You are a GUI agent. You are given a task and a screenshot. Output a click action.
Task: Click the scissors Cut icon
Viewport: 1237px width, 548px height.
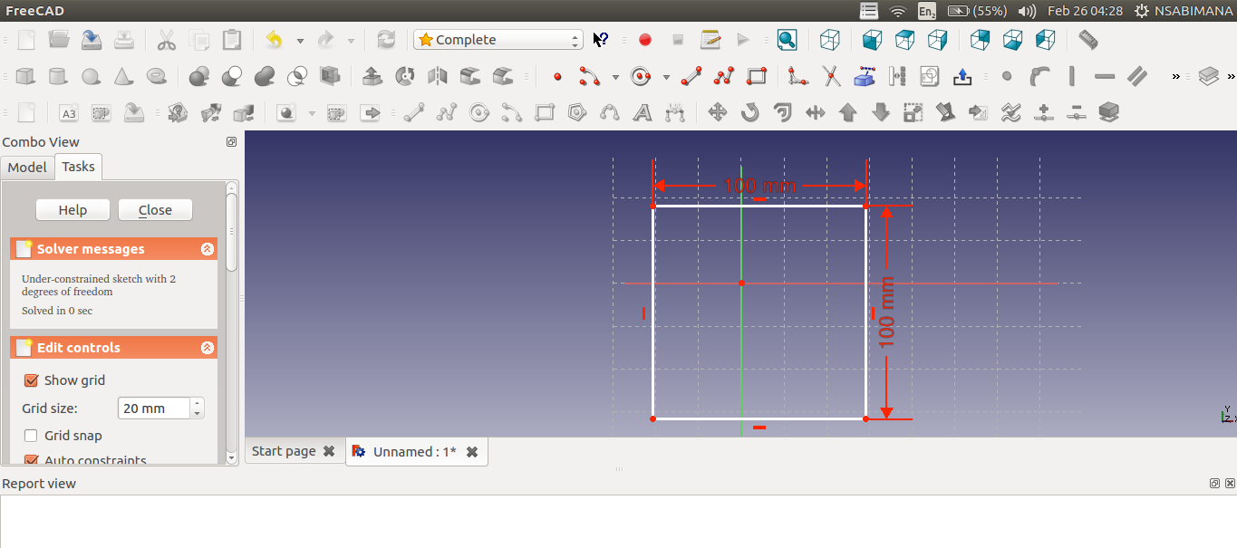click(166, 40)
